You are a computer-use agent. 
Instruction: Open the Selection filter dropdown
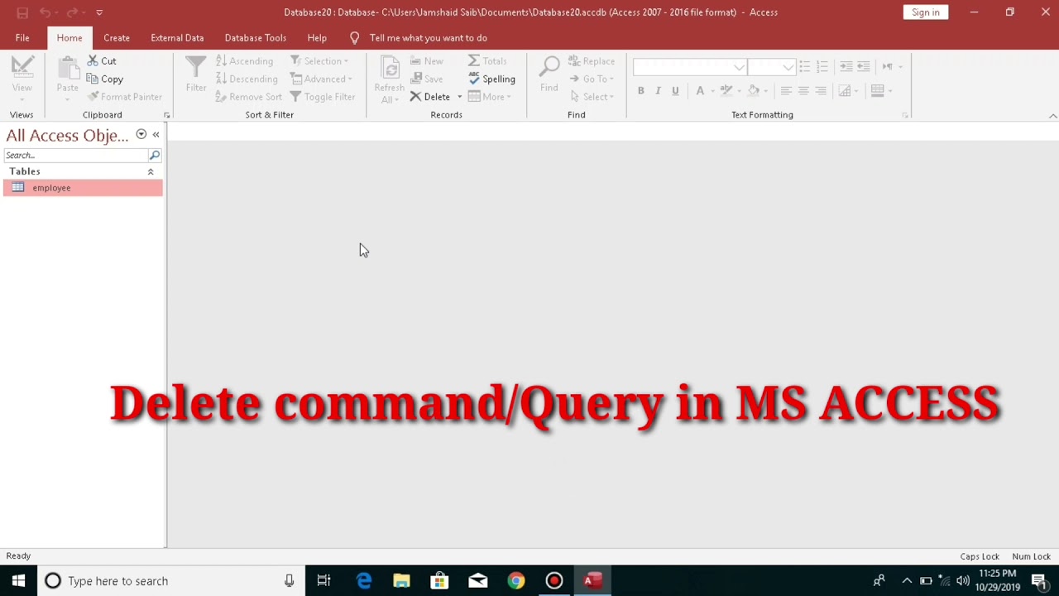319,61
